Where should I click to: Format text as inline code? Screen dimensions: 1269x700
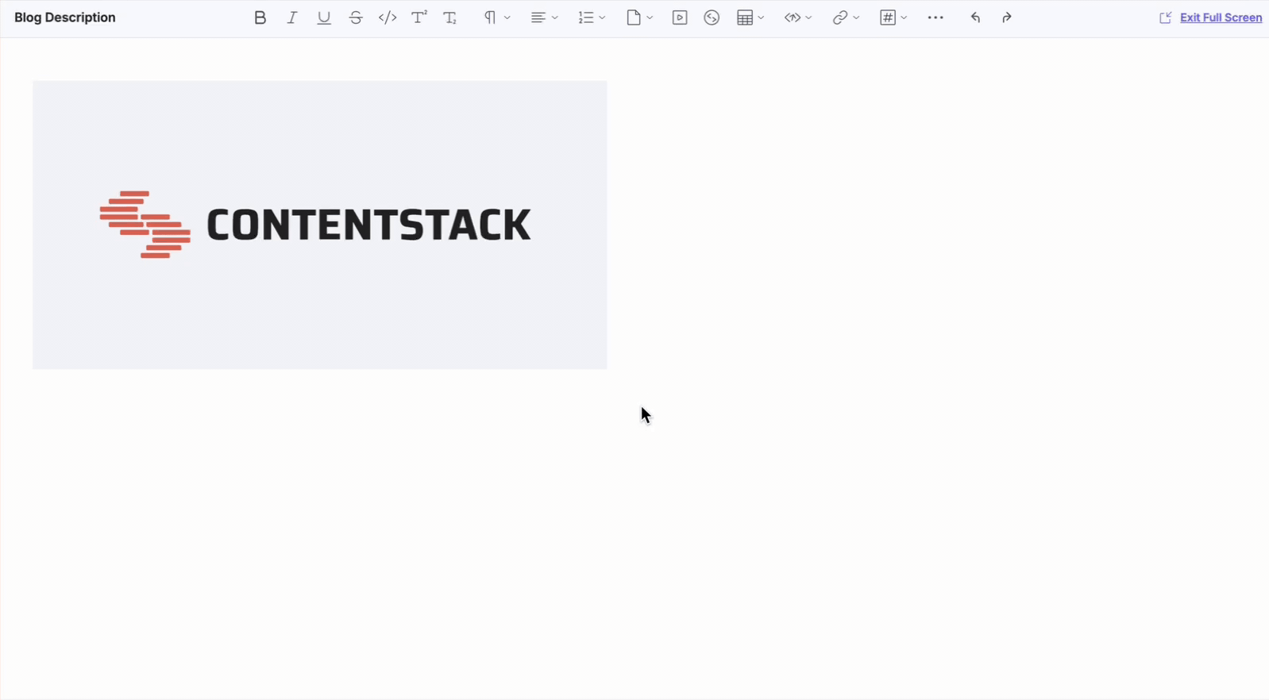387,17
